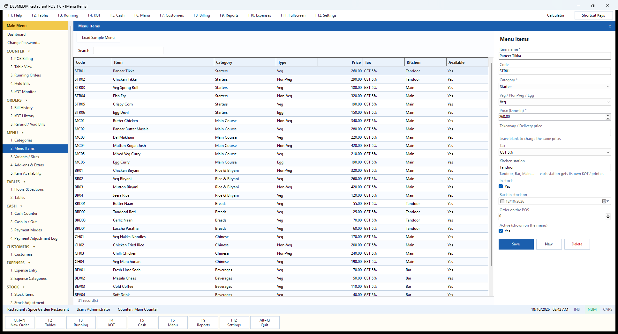Tick the In stock Yes checkbox
The image size is (618, 334).
[501, 186]
